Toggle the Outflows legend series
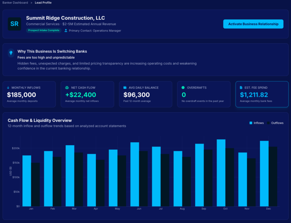This screenshot has height=223, width=291. (274, 123)
